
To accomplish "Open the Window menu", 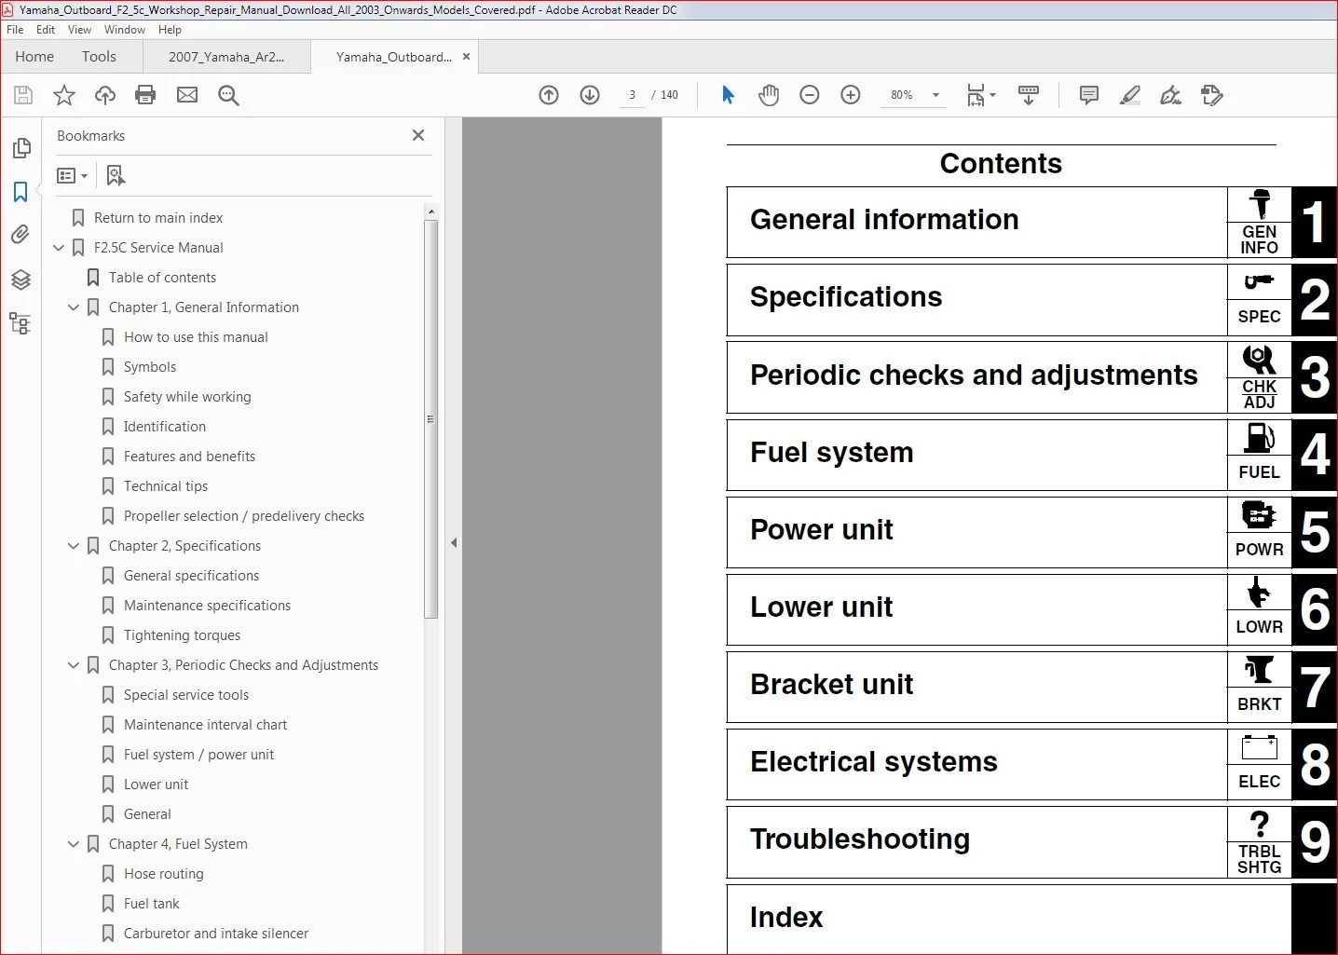I will pyautogui.click(x=125, y=30).
